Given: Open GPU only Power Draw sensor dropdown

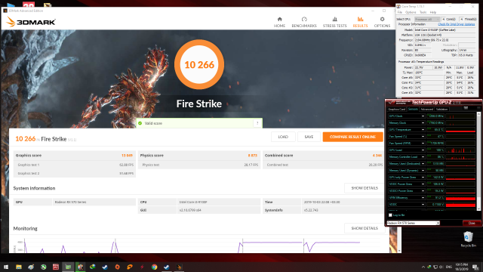Looking at the screenshot, I should click(423, 178).
